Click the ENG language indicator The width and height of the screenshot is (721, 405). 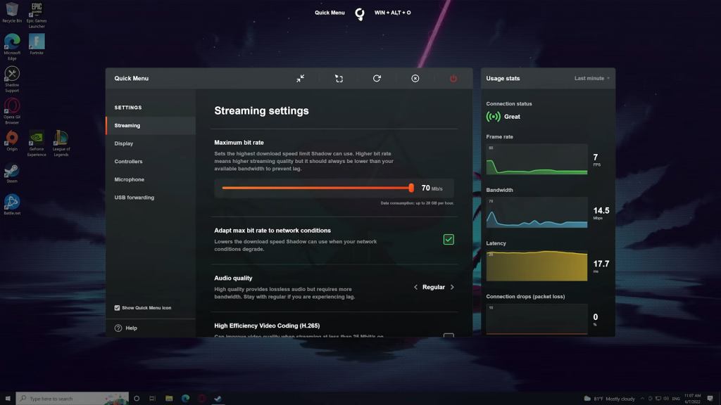click(x=676, y=399)
